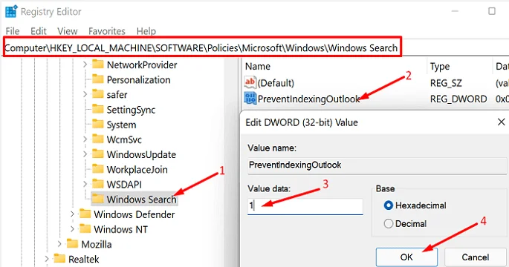Viewport: 509px width, 267px height.
Task: Select the WindowsUpdate tree key label
Action: [141, 154]
